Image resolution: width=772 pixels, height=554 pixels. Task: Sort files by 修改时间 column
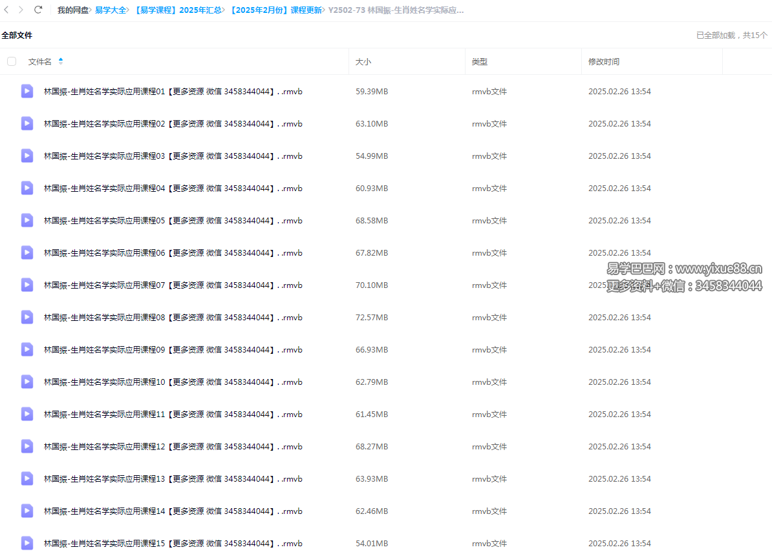tap(603, 62)
